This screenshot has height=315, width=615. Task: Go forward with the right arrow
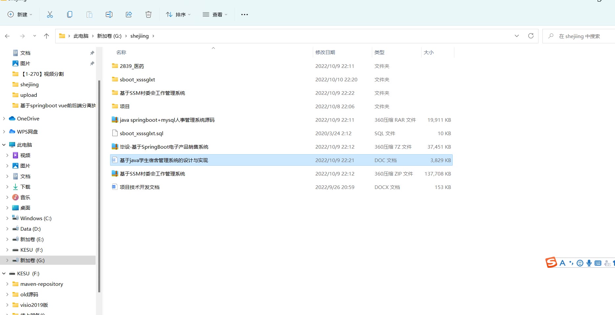22,36
